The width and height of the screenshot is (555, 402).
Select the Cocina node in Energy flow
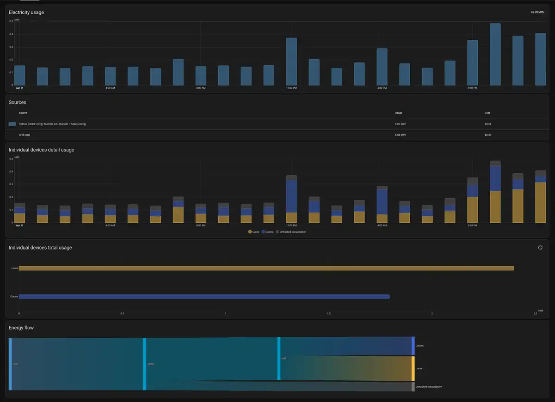tap(413, 346)
